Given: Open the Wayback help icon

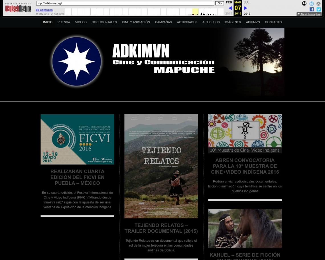Looking at the screenshot, I should [311, 3].
